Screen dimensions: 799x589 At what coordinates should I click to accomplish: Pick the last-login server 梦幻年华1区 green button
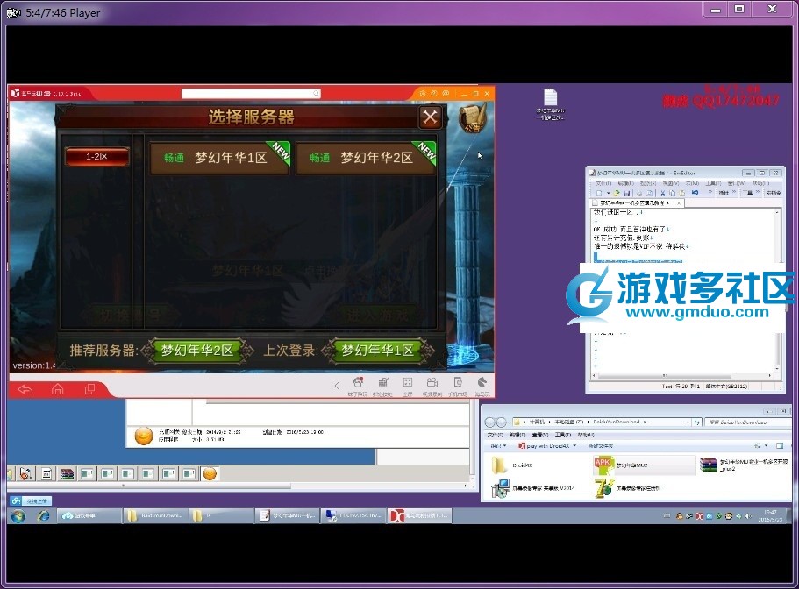pos(378,351)
